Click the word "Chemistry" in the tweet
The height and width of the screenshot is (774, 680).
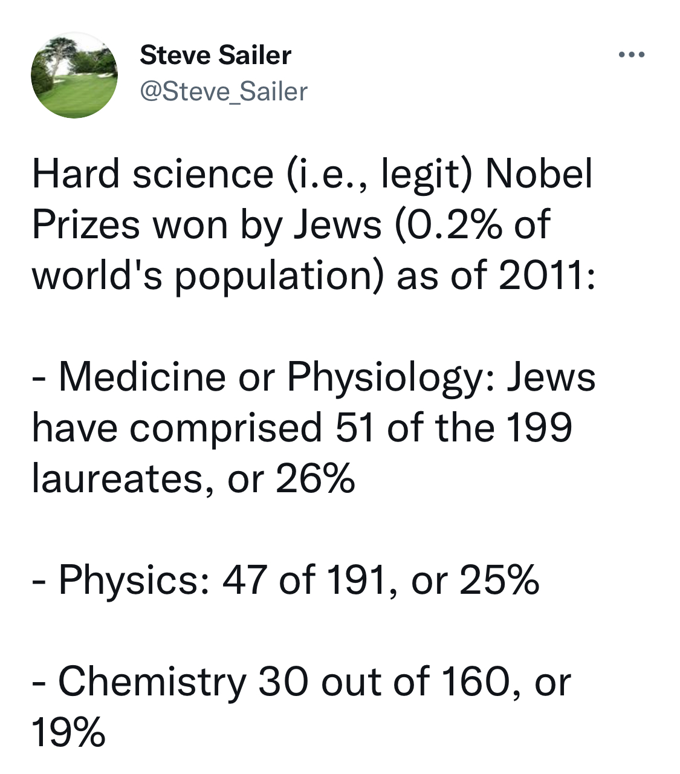click(x=152, y=682)
